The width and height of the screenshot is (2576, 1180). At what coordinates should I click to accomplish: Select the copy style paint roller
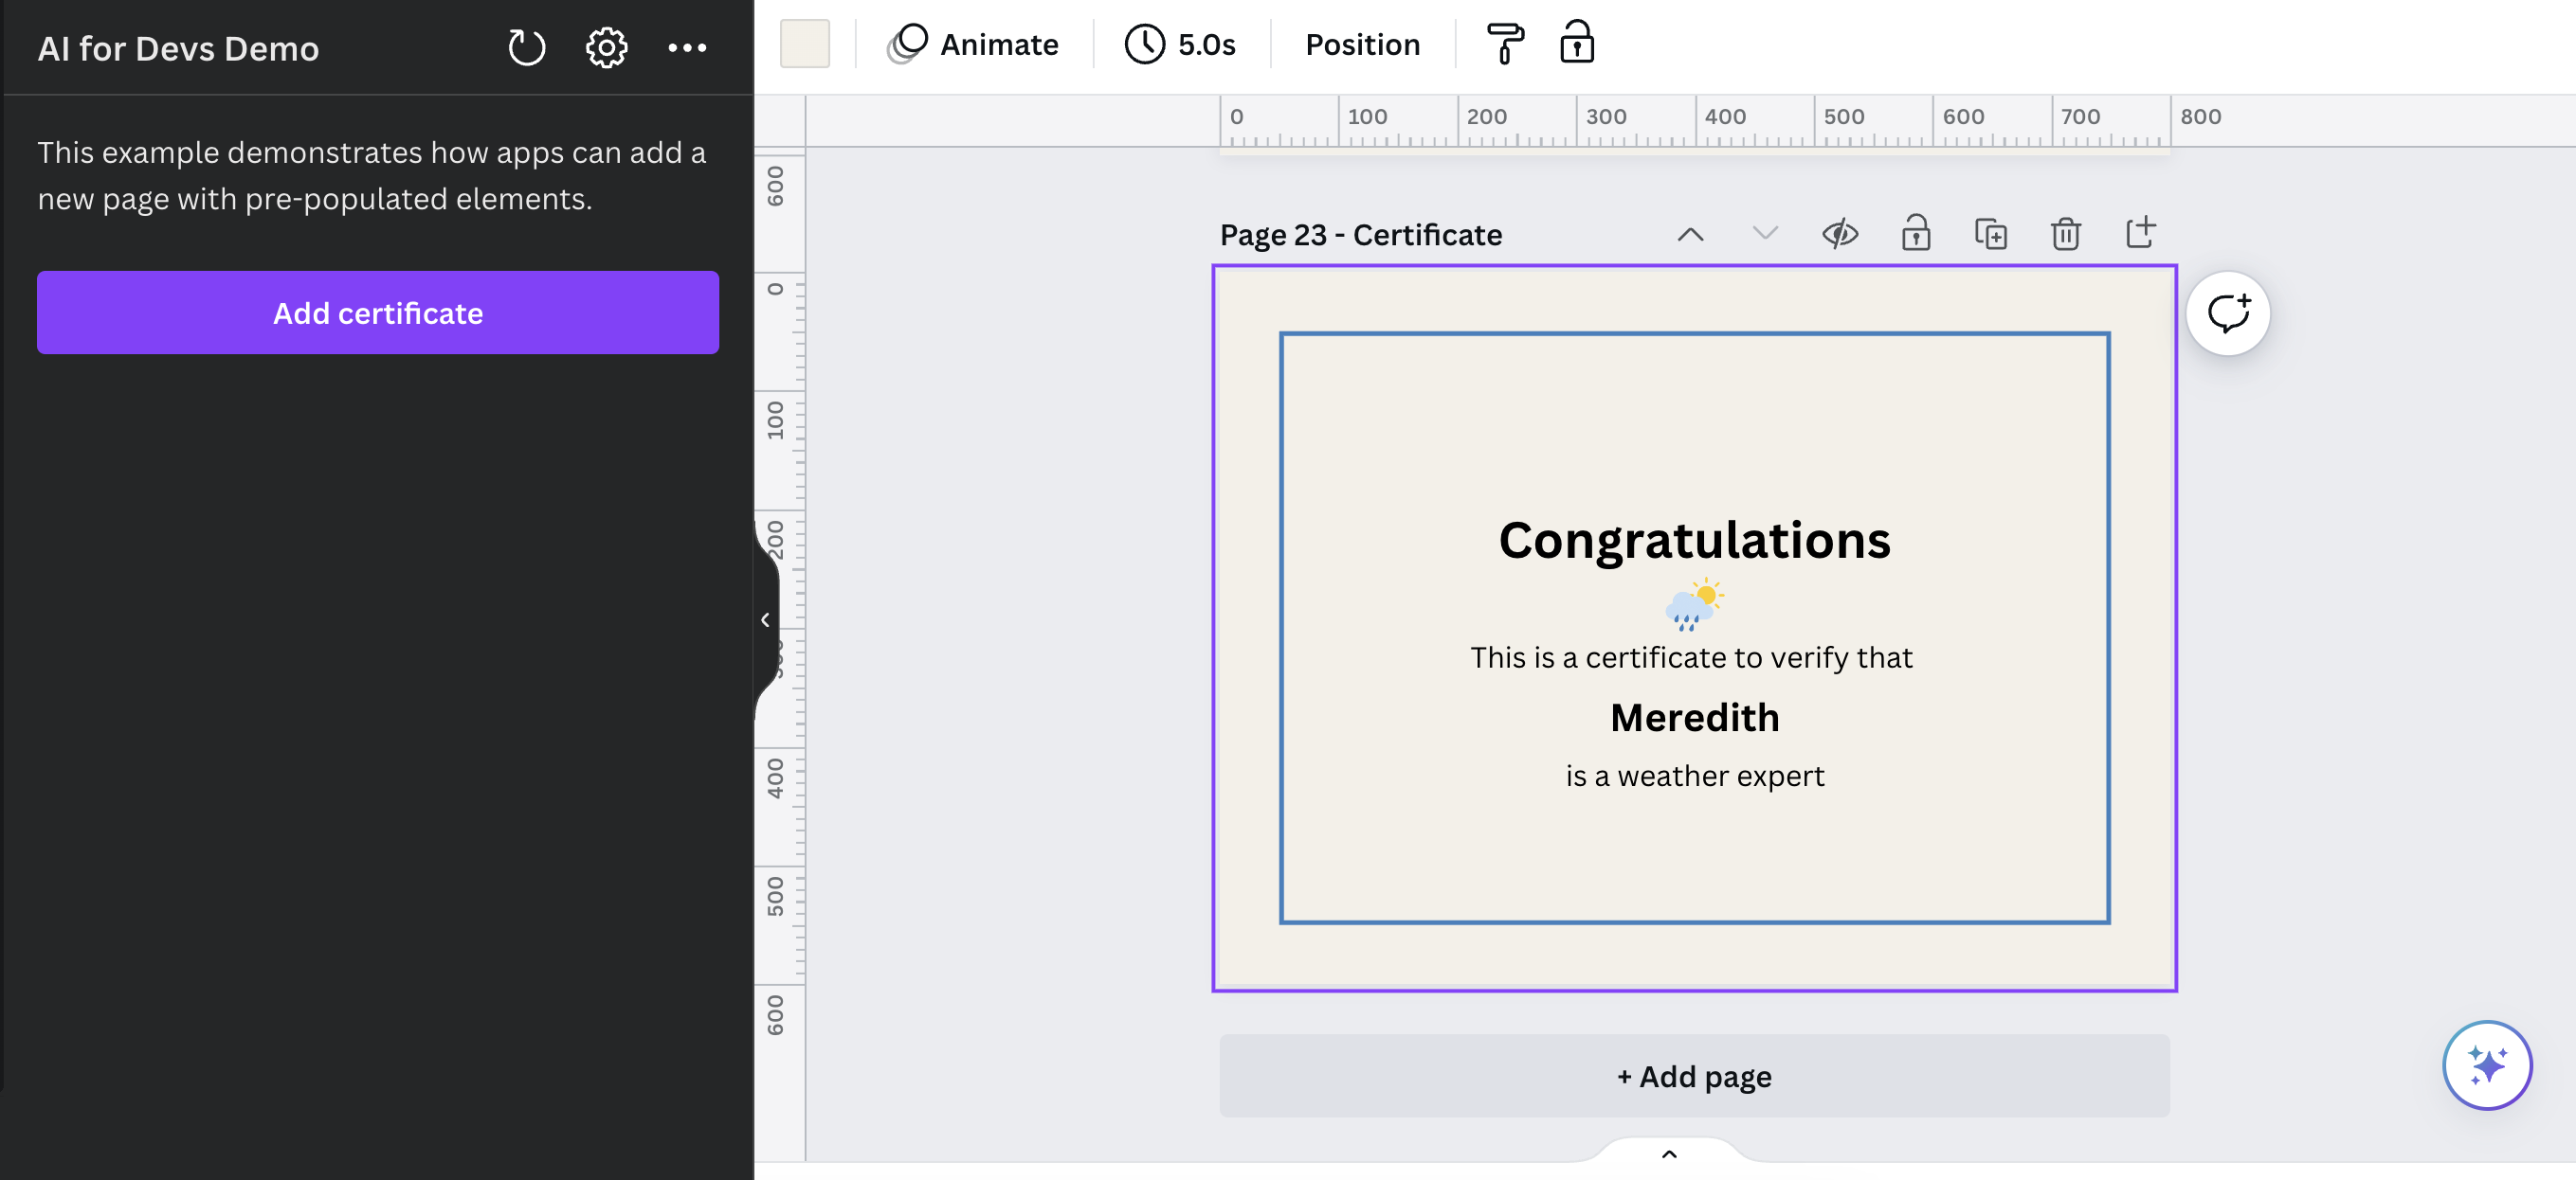tap(1504, 44)
